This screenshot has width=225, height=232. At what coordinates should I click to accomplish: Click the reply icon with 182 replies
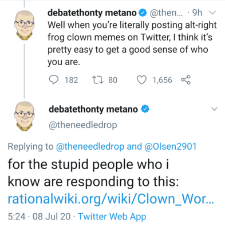pos(54,80)
